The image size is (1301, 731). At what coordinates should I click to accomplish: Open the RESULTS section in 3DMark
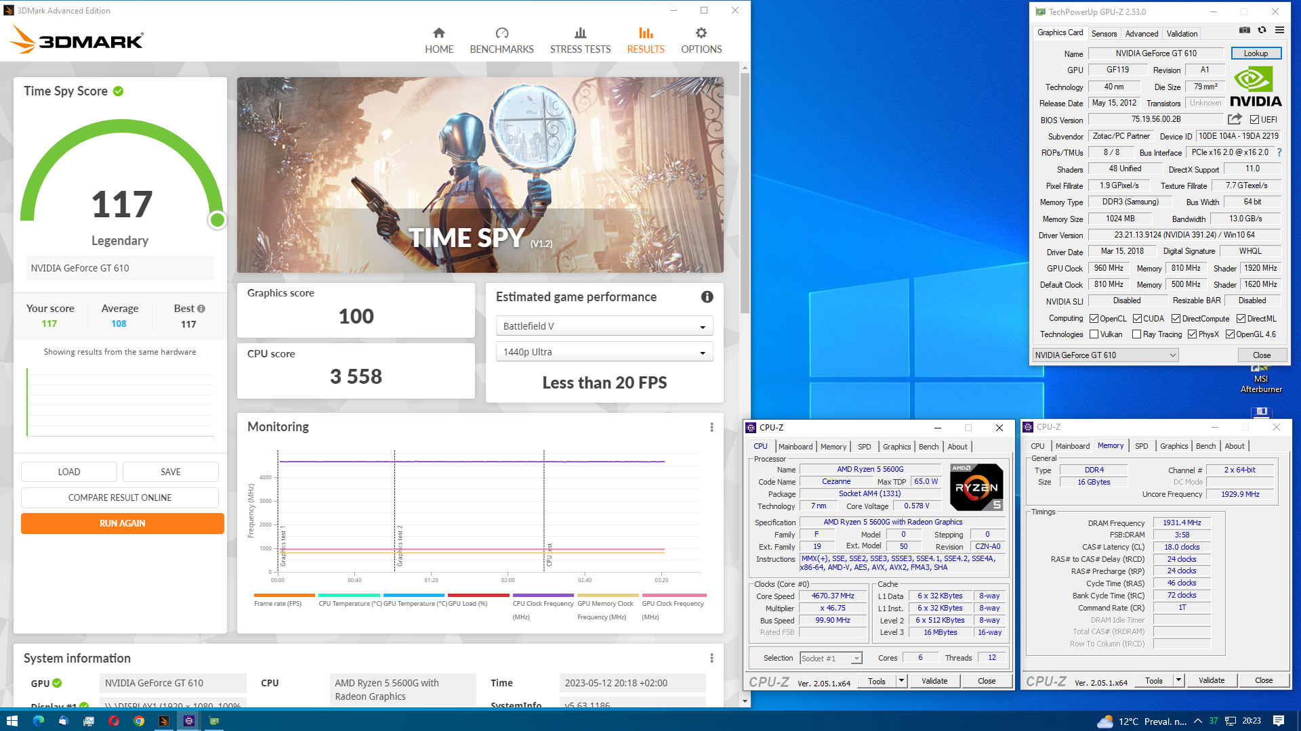646,41
